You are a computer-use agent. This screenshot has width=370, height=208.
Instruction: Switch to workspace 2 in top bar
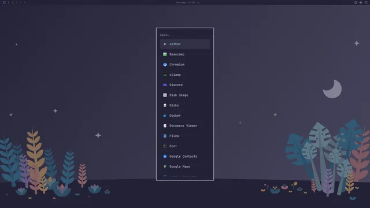pyautogui.click(x=13, y=2)
